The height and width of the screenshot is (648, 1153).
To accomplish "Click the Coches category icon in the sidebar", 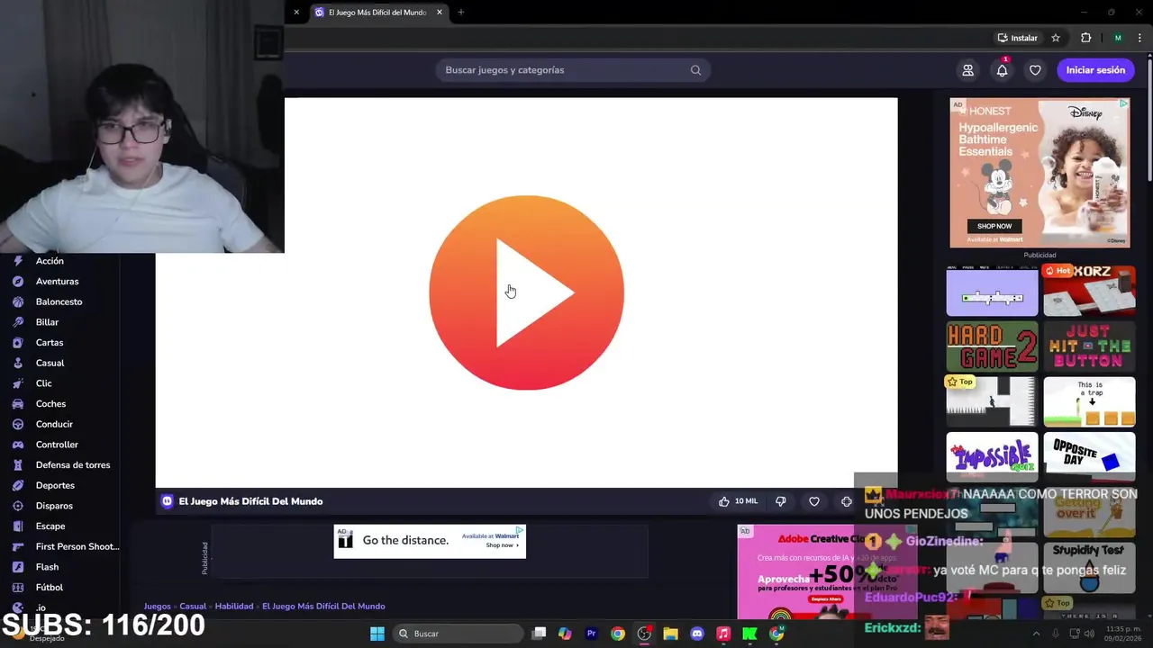I will click(17, 404).
